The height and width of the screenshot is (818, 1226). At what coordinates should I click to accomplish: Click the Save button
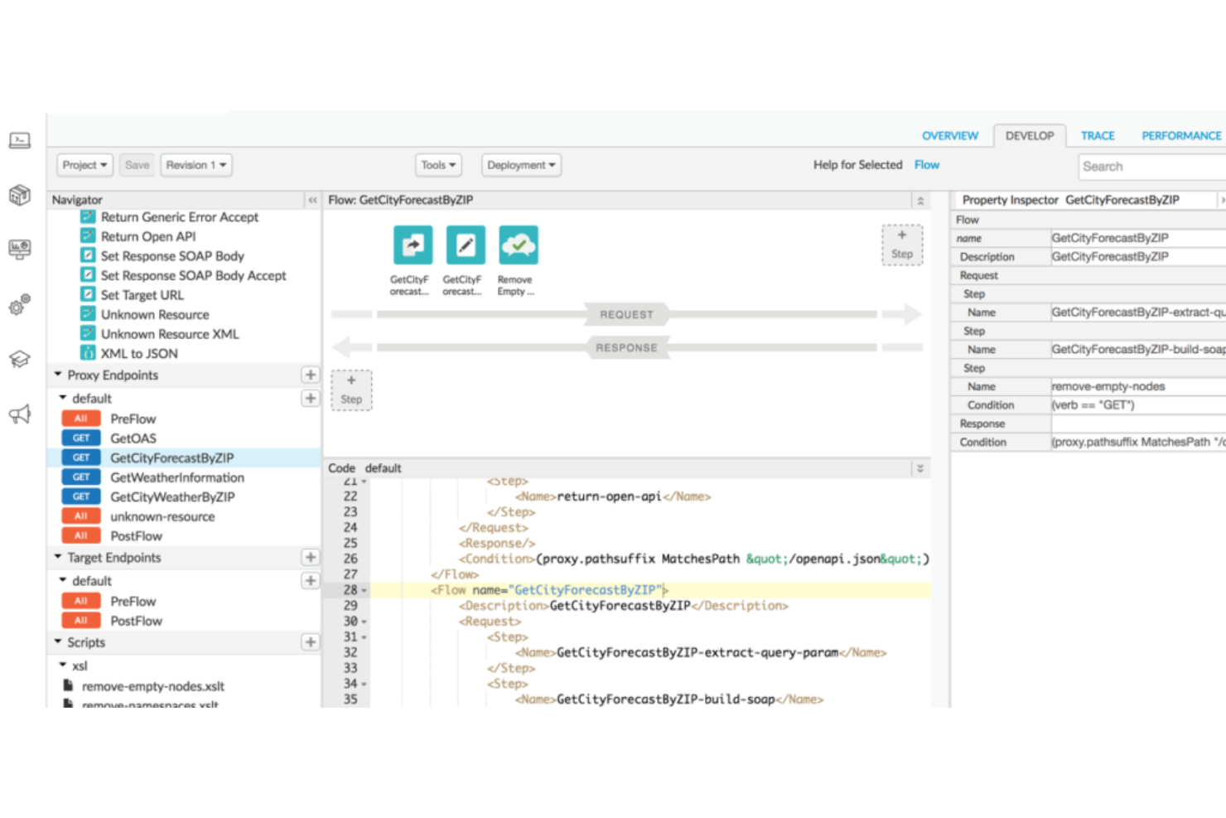point(137,165)
